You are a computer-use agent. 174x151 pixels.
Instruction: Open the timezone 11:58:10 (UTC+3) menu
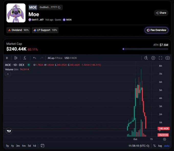pyautogui.click(x=139, y=146)
